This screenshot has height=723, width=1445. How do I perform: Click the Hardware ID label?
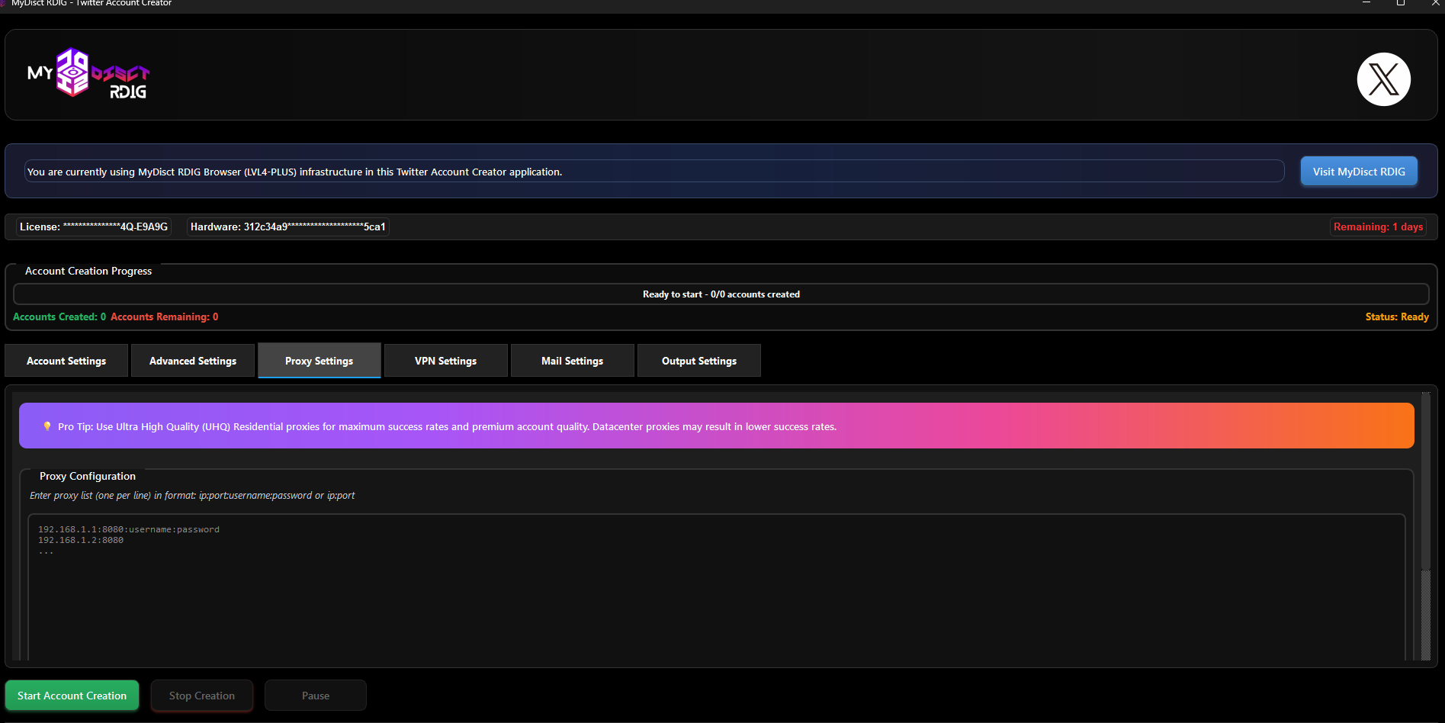coord(288,227)
